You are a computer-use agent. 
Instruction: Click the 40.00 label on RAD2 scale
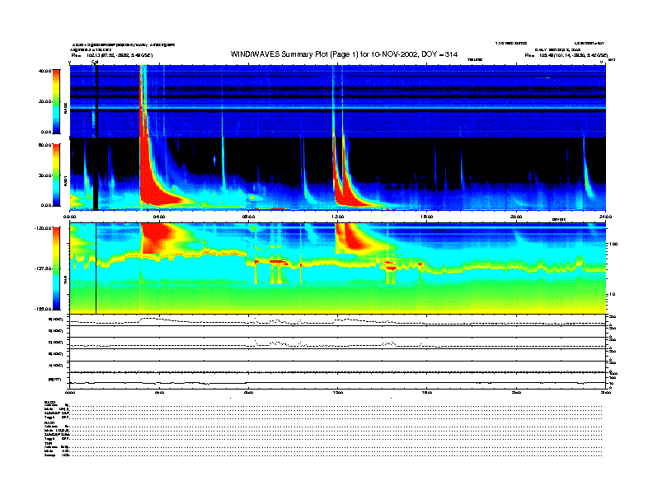pos(45,71)
